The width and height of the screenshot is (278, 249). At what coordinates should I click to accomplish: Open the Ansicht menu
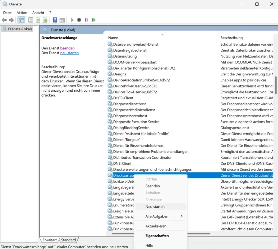(x=38, y=13)
